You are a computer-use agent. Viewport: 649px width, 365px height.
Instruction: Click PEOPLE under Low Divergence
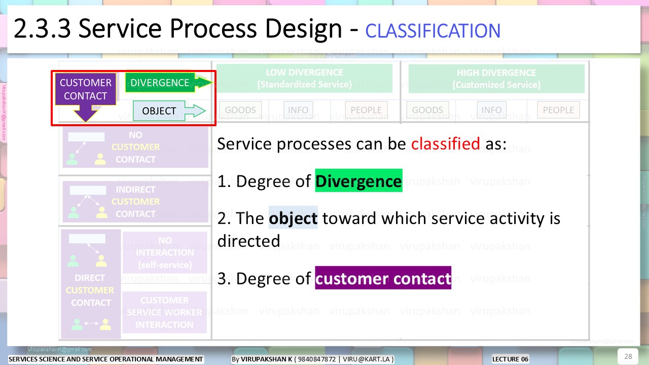pyautogui.click(x=366, y=110)
